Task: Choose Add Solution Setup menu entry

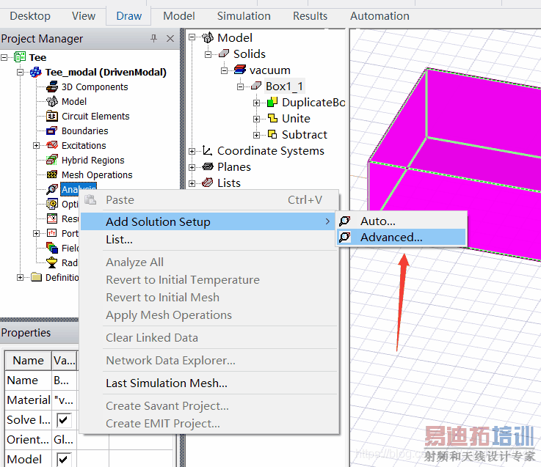Action: pyautogui.click(x=208, y=221)
